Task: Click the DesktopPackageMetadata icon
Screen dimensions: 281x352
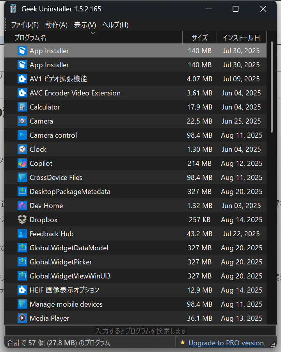Action: (x=22, y=192)
